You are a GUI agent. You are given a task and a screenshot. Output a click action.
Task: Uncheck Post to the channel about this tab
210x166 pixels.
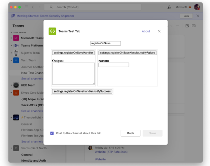pos(52,133)
